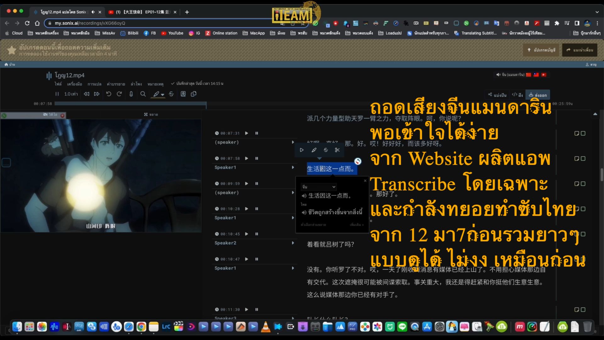Viewport: 604px width, 340px height.
Task: Switch to the 大王饶命 YouTube tab
Action: 143,12
